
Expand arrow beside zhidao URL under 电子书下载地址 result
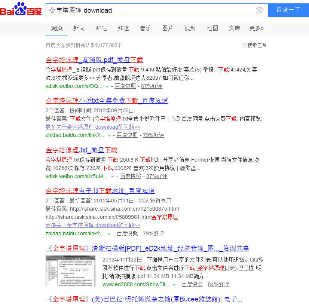(x=109, y=234)
